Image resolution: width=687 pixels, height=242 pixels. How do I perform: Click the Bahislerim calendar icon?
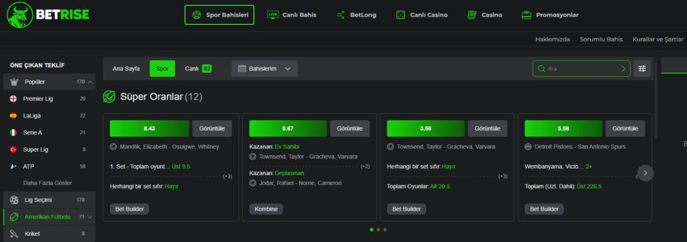coord(242,69)
